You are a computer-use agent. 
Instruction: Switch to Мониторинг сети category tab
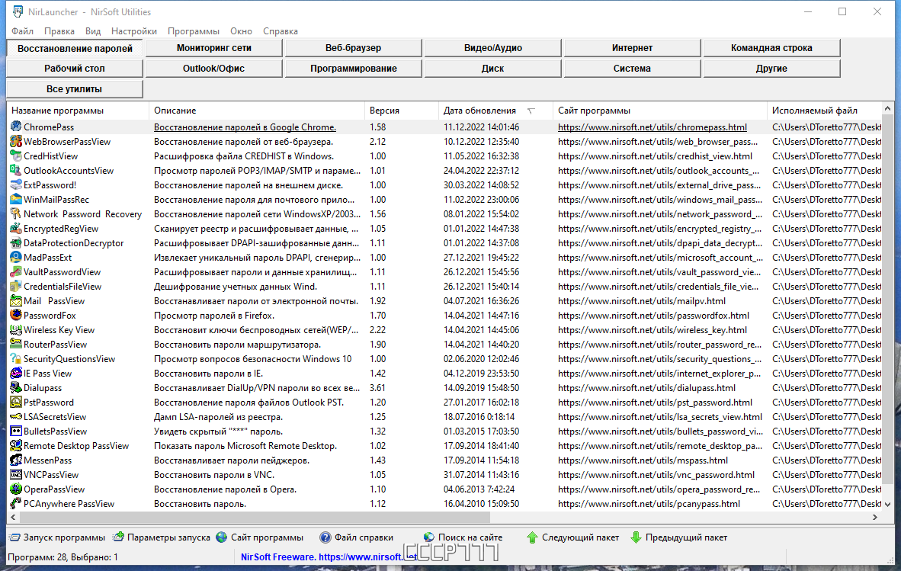(x=213, y=48)
